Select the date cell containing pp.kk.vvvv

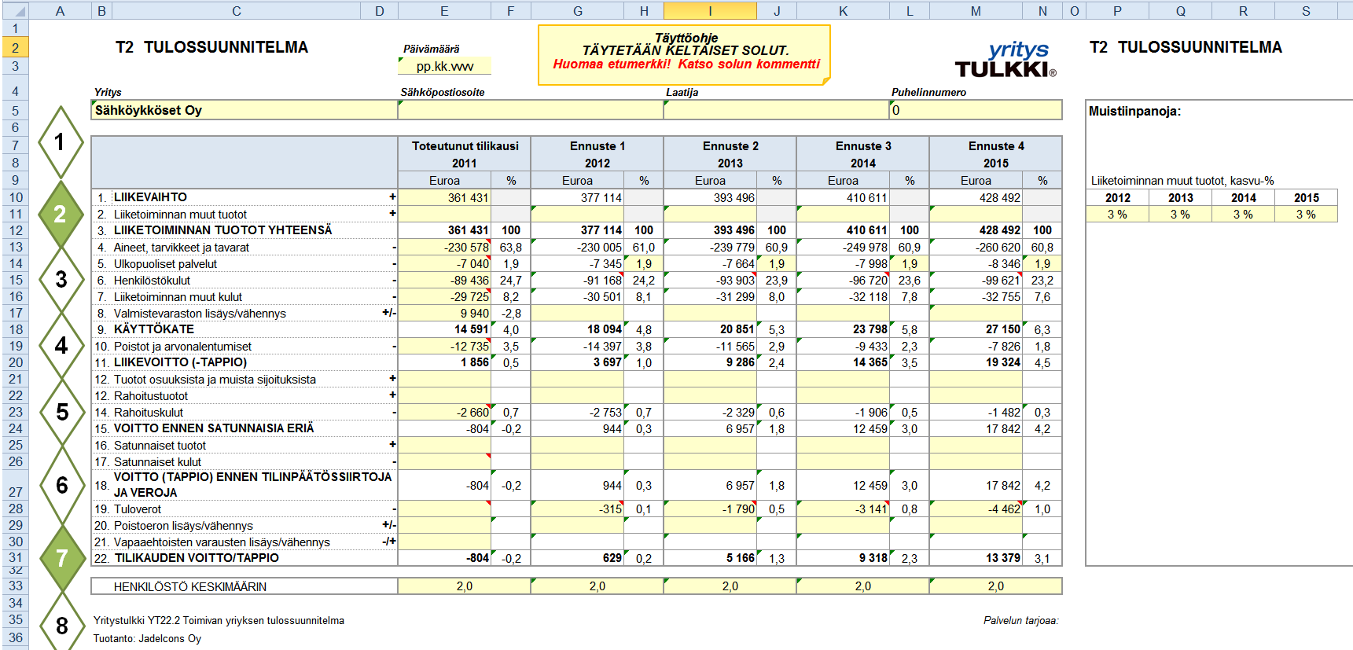coord(444,66)
